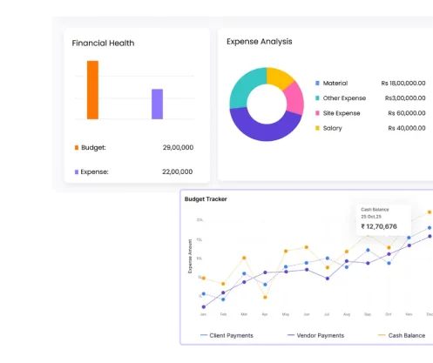
Task: Click the teal Other Expense legend swatch
Action: click(x=317, y=98)
